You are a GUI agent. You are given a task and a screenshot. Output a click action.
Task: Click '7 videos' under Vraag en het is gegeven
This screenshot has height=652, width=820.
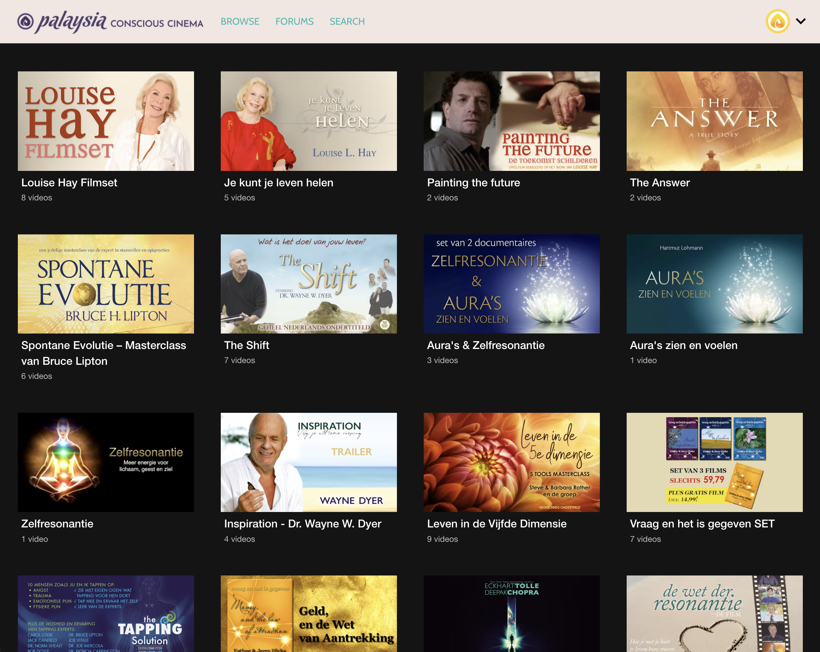coord(645,539)
